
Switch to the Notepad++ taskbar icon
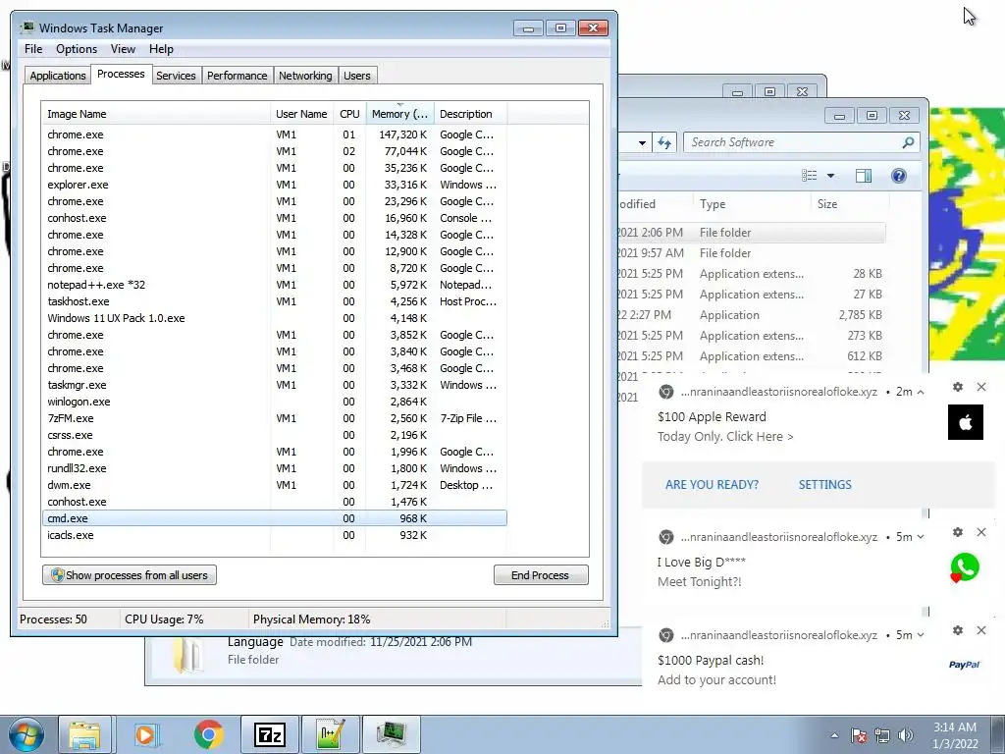coord(331,734)
